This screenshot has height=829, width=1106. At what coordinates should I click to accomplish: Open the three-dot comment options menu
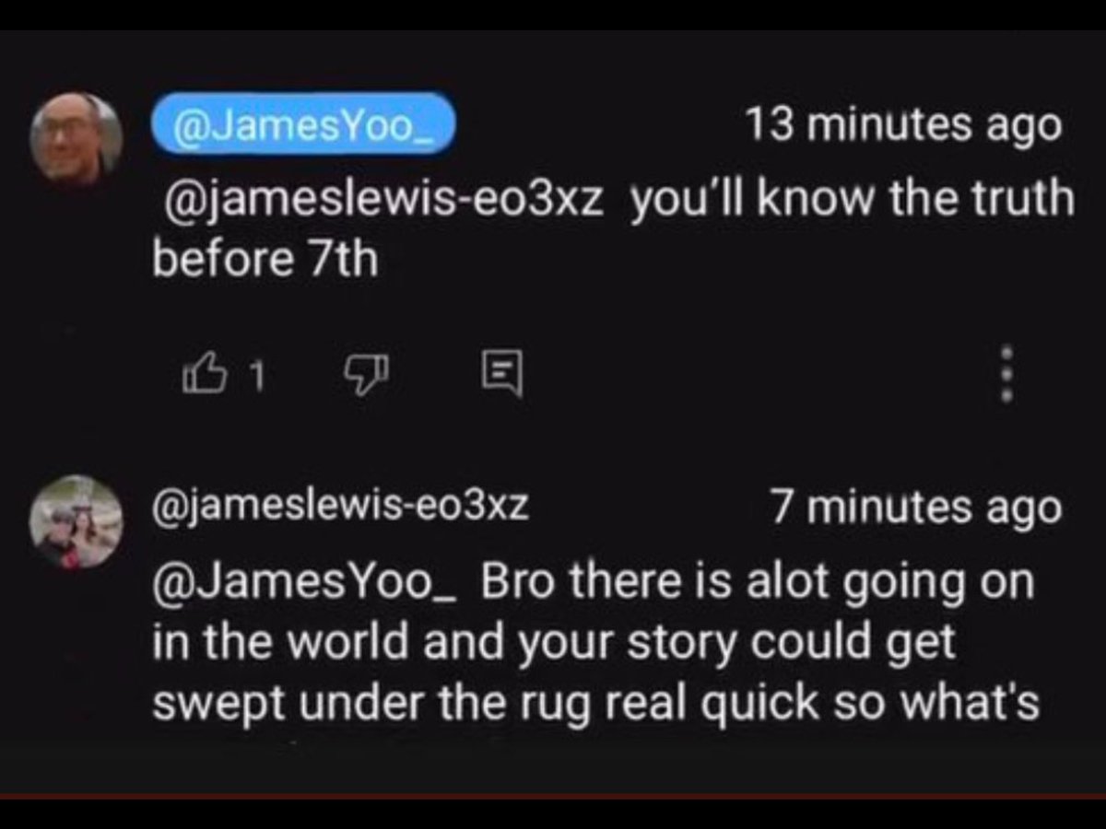(x=1007, y=373)
